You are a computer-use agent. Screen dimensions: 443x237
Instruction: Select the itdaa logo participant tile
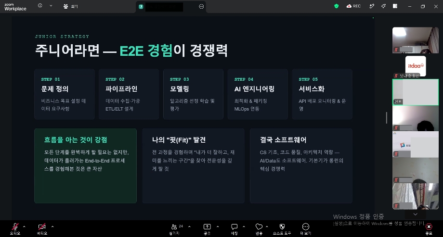coord(416,66)
